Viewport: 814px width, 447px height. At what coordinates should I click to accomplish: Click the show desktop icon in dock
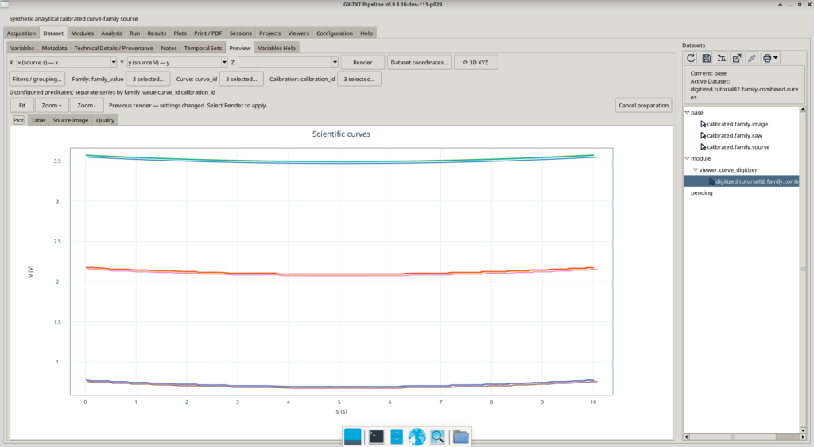352,437
